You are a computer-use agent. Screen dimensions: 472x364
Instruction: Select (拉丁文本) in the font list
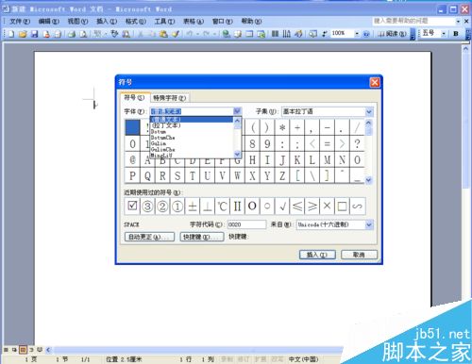pos(192,125)
